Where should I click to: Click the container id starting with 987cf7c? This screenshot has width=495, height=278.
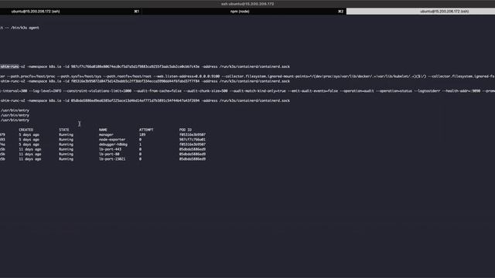coord(135,67)
